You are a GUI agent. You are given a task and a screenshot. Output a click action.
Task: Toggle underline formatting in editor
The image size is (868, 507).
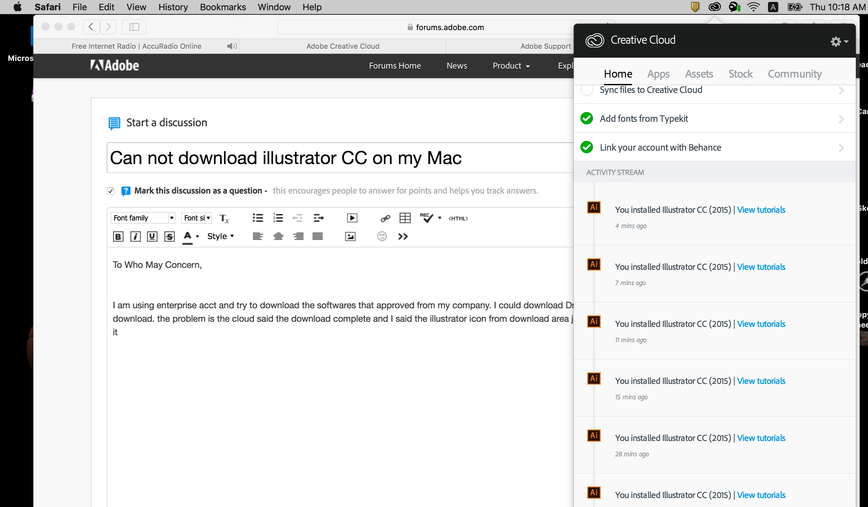click(152, 236)
